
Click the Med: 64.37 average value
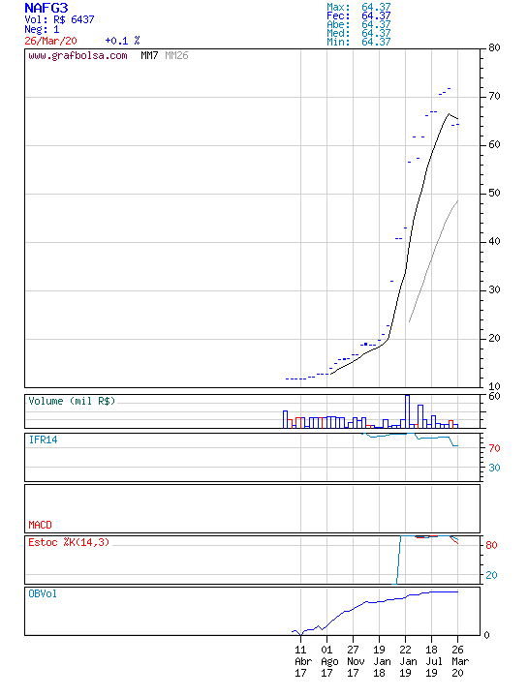point(358,33)
